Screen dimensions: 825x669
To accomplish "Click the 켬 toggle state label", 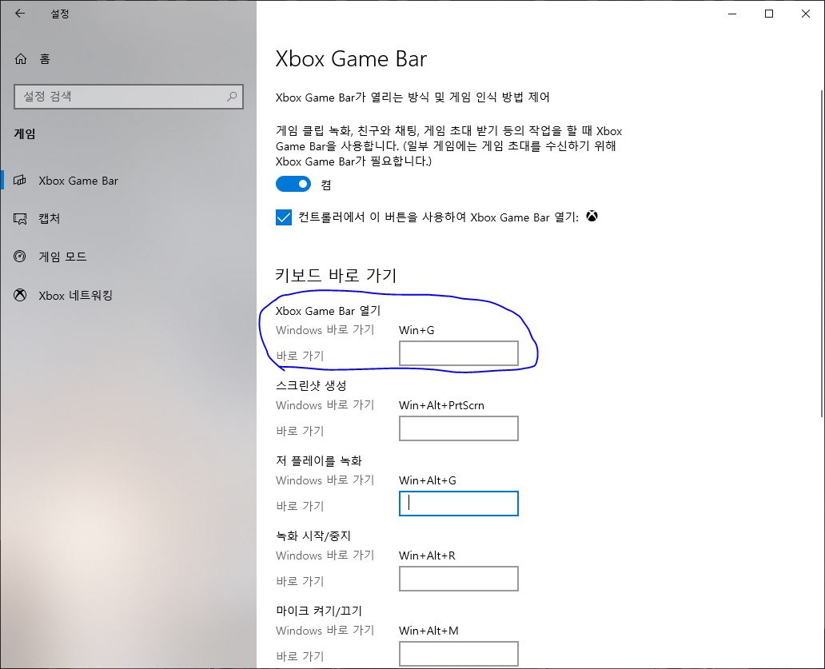I will tap(326, 185).
